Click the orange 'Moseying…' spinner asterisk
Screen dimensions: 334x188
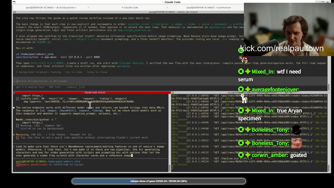pyautogui.click(x=14, y=135)
